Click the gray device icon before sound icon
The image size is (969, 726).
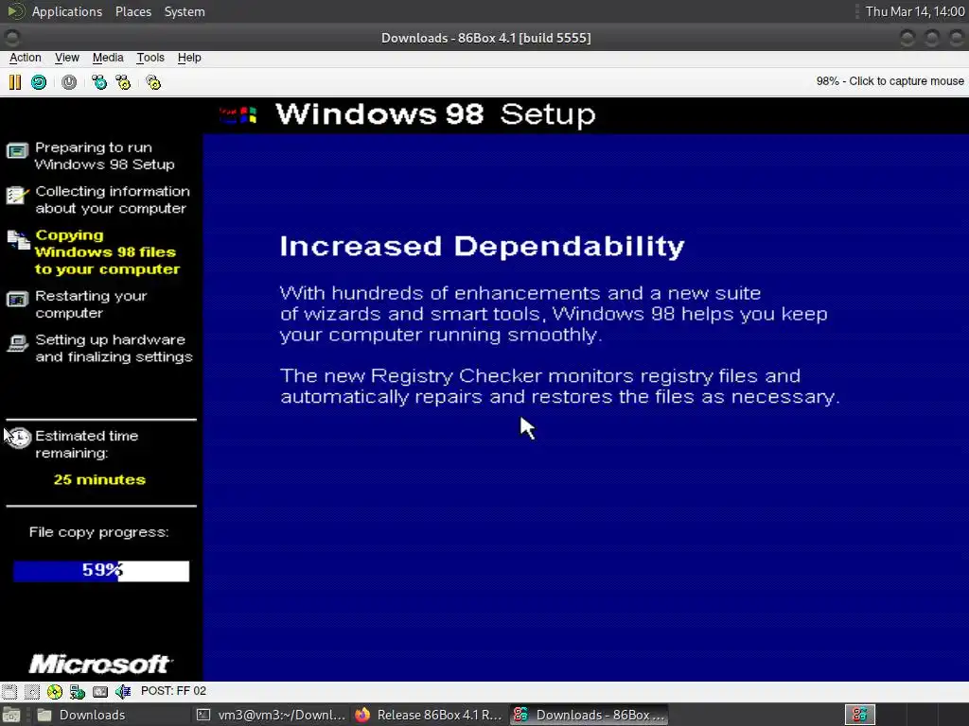point(100,691)
